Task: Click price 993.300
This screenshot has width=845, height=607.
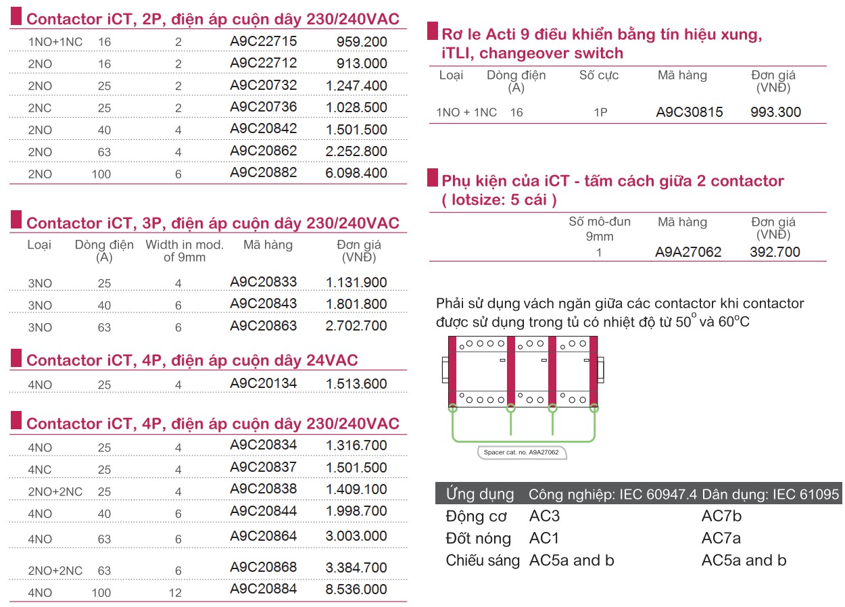Action: 776,112
